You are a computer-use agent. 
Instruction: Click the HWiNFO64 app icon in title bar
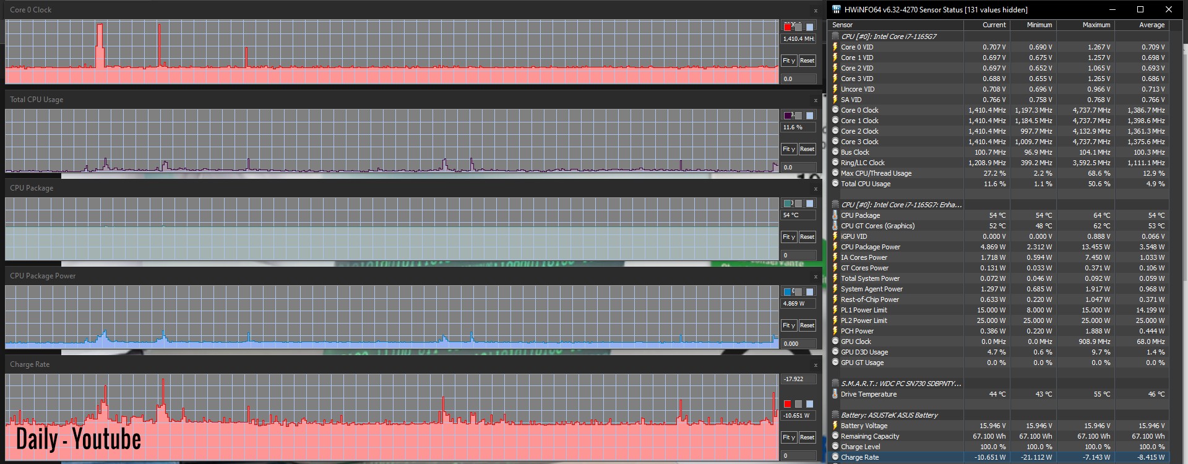tap(837, 9)
